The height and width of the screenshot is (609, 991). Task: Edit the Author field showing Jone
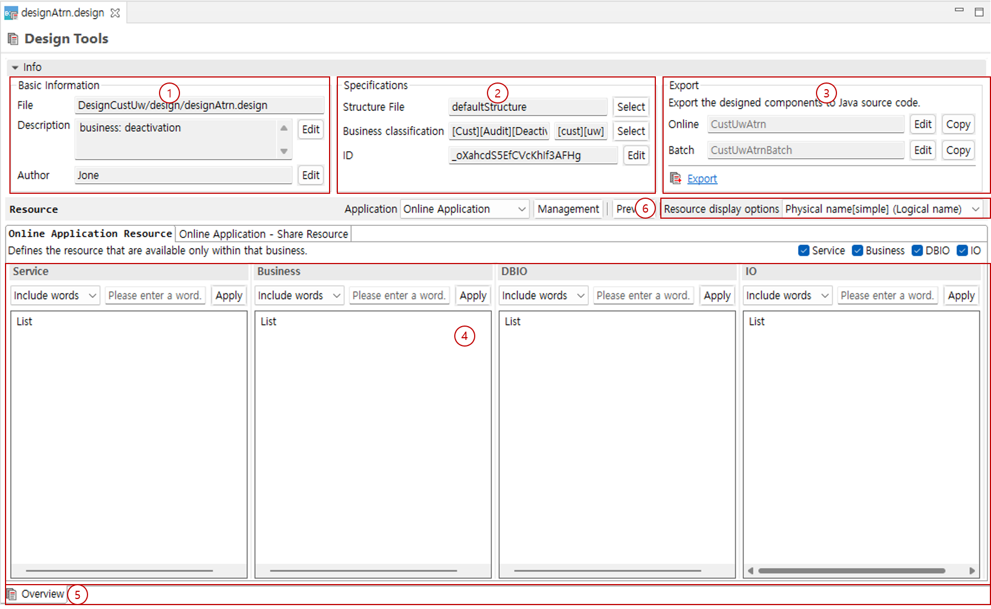[310, 175]
